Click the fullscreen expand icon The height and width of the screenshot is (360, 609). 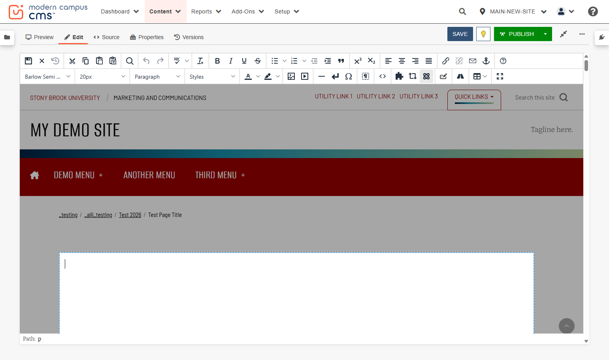(x=500, y=76)
